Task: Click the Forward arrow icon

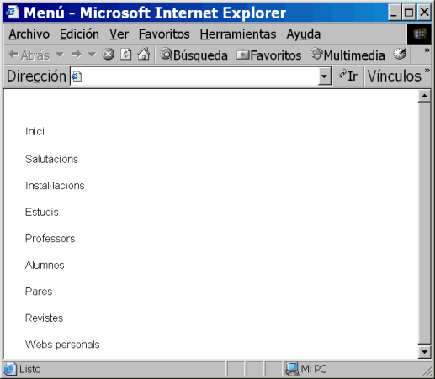Action: [77, 55]
